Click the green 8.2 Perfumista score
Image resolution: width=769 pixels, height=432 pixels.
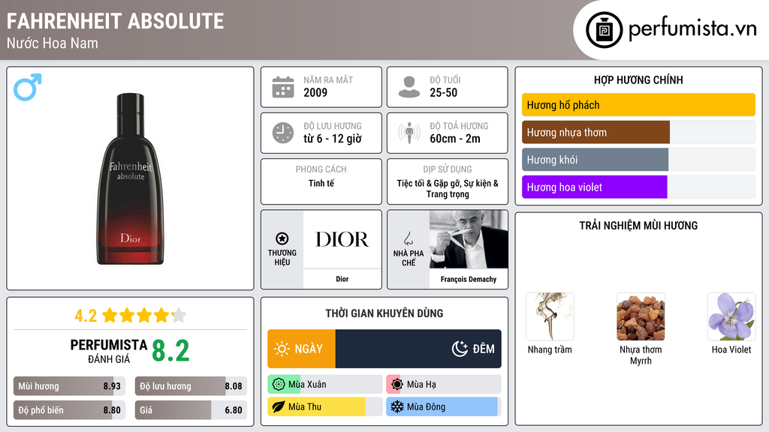170,351
